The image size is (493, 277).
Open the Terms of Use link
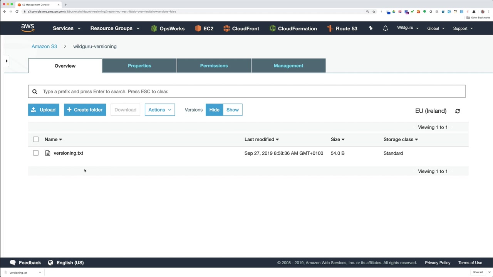(470, 263)
